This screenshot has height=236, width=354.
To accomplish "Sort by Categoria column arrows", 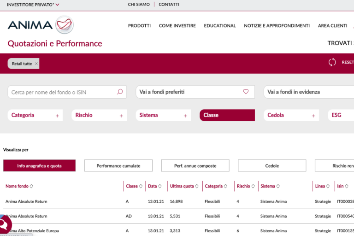I will [x=225, y=186].
